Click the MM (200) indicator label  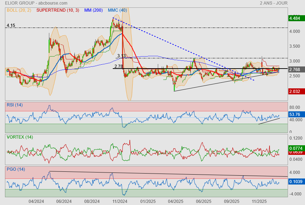[94, 10]
